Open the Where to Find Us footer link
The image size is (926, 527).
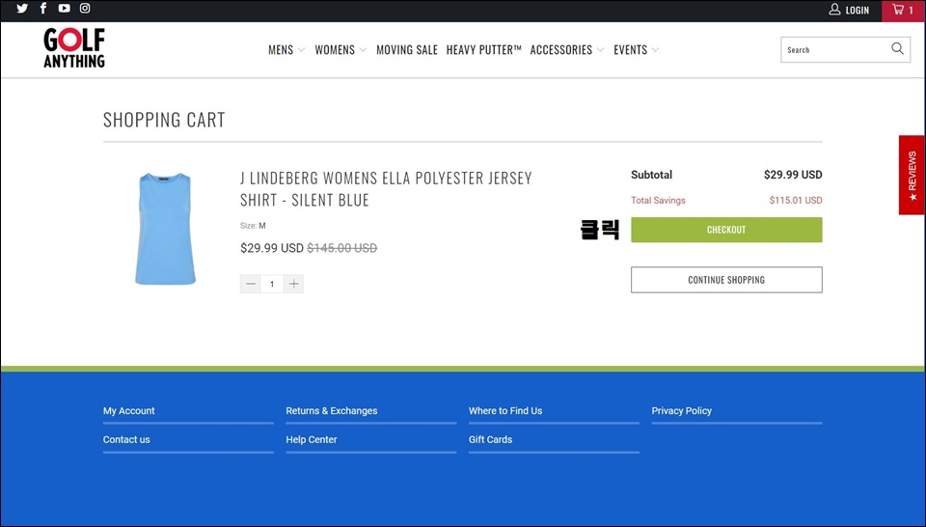click(505, 410)
